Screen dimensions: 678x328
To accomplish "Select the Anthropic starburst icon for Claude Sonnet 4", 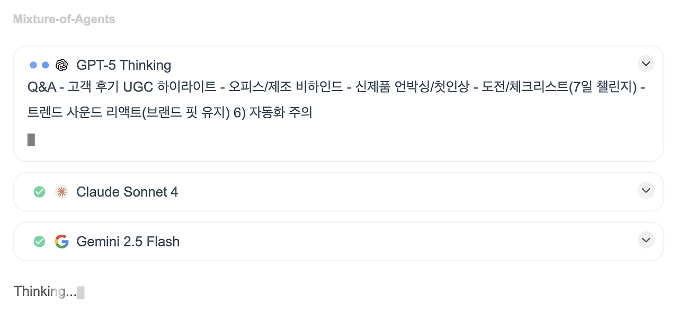I will point(62,192).
